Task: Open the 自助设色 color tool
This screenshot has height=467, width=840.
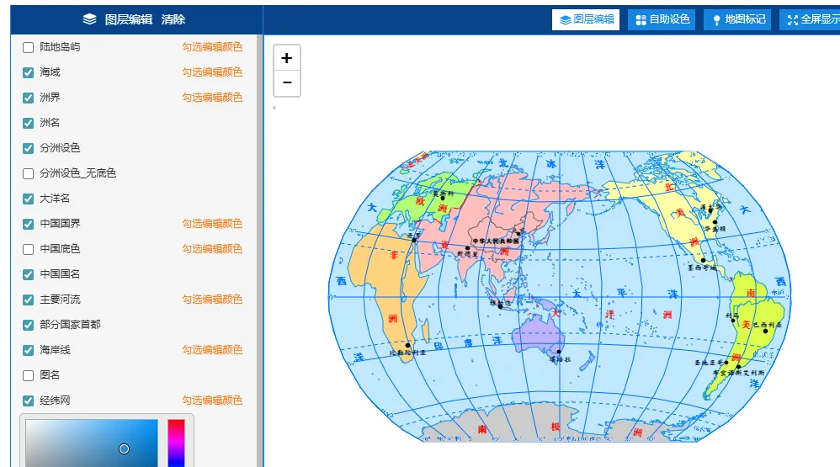Action: tap(662, 20)
